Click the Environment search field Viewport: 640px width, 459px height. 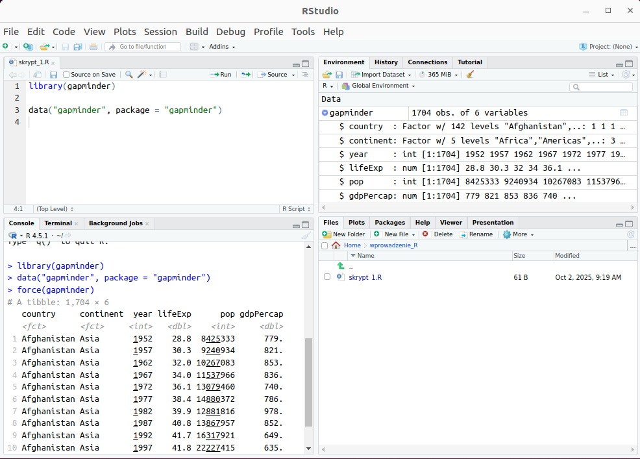pyautogui.click(x=601, y=86)
